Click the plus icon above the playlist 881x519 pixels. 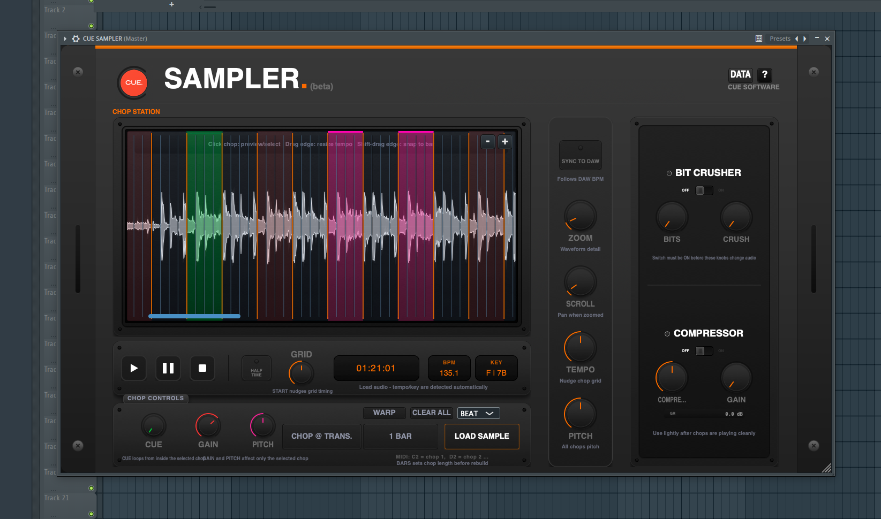point(171,4)
